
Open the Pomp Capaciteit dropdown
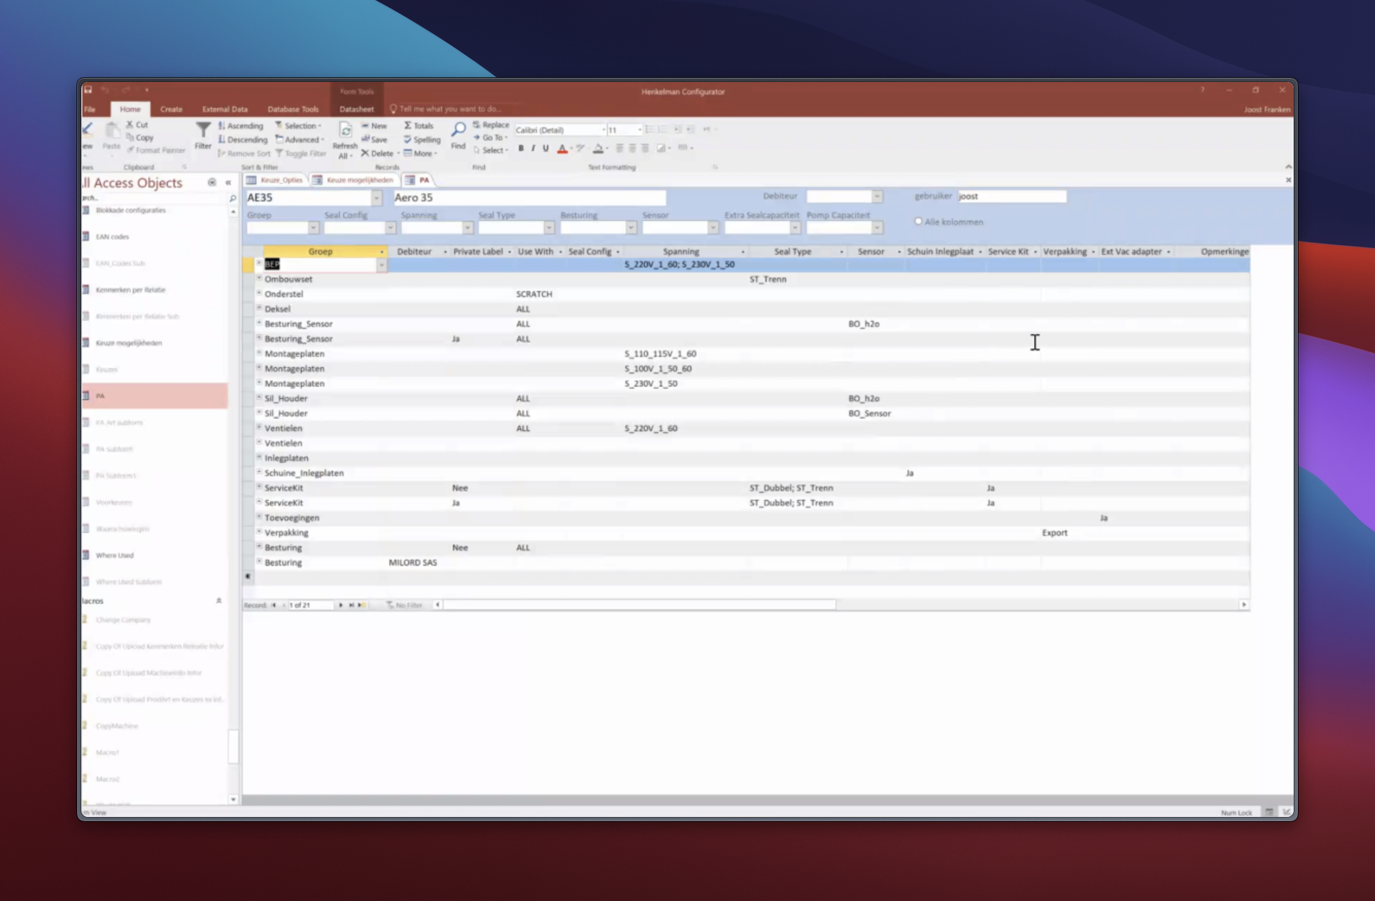click(877, 227)
